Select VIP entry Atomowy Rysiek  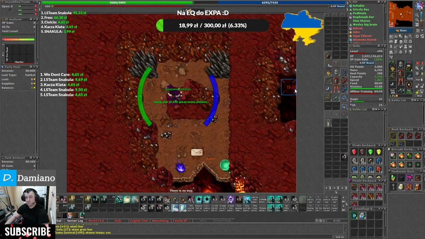[365, 40]
